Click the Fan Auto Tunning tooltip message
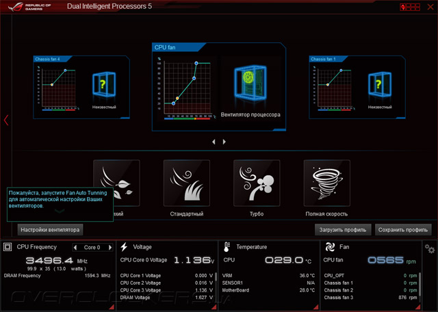Screen dimensions: 438x312 click(x=60, y=205)
